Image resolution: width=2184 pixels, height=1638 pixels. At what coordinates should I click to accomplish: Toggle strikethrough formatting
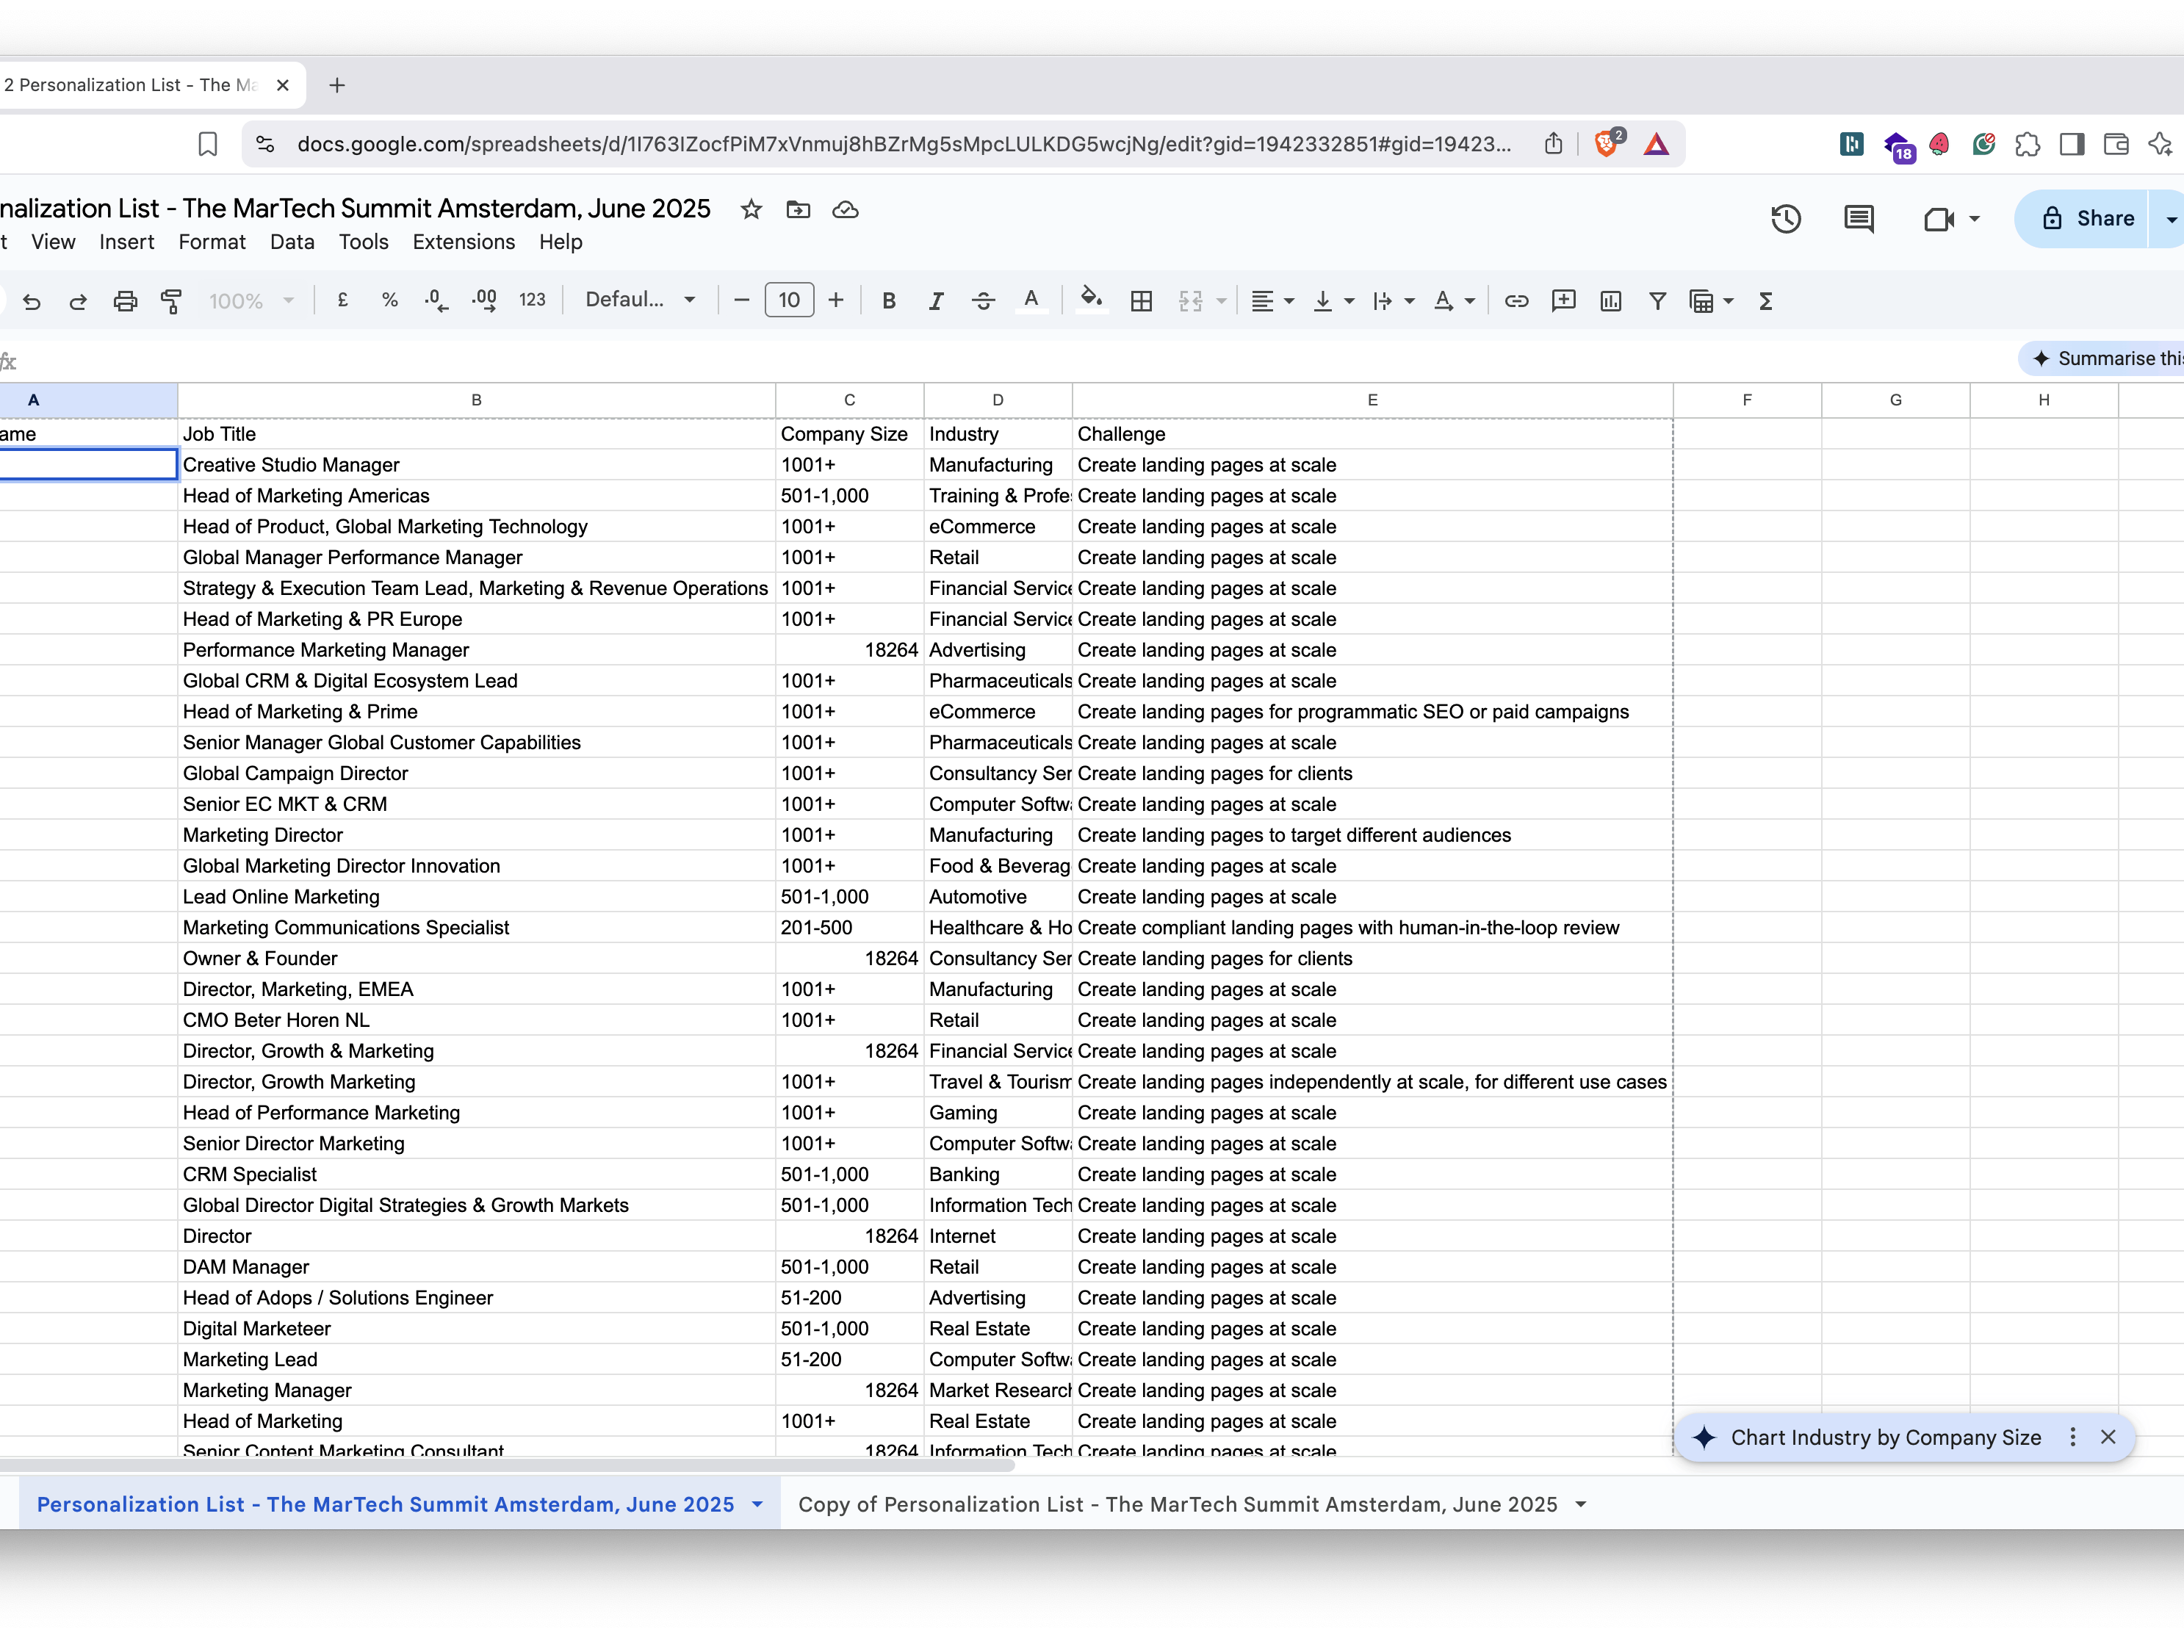984,301
